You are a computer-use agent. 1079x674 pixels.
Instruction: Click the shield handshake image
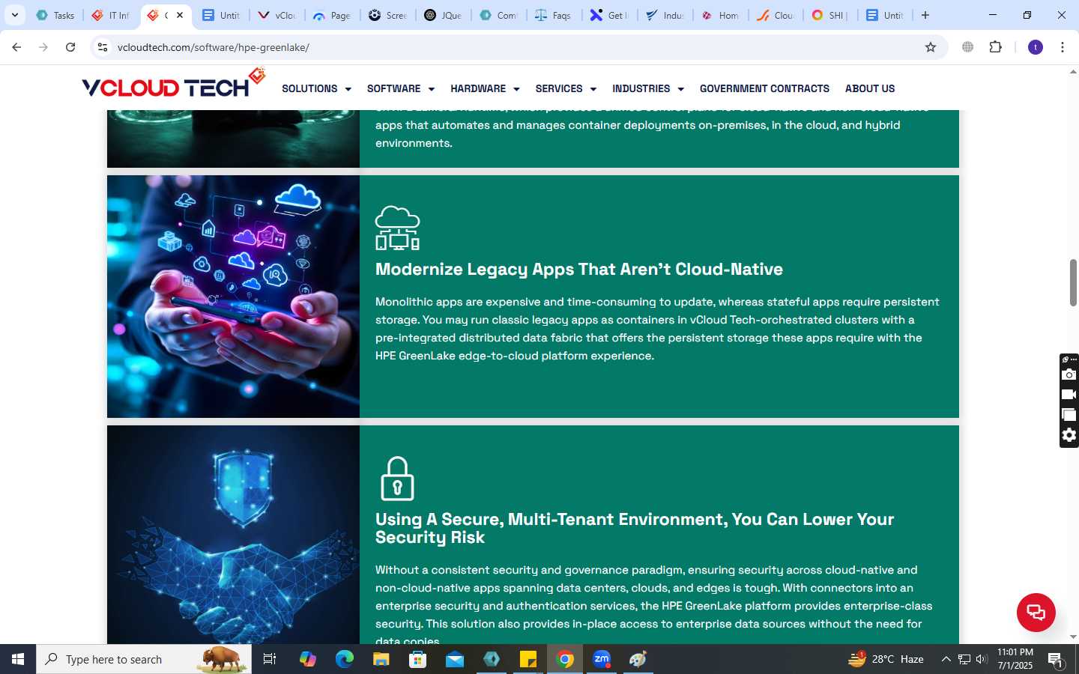[x=233, y=535]
